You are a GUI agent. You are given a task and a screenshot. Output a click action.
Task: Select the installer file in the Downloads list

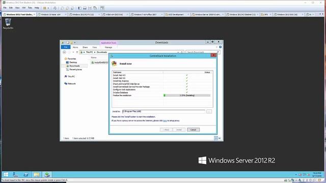pos(100,63)
